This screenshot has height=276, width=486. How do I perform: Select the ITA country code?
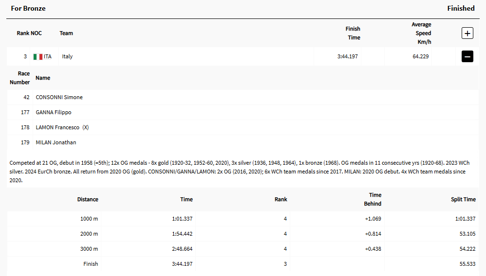click(47, 56)
